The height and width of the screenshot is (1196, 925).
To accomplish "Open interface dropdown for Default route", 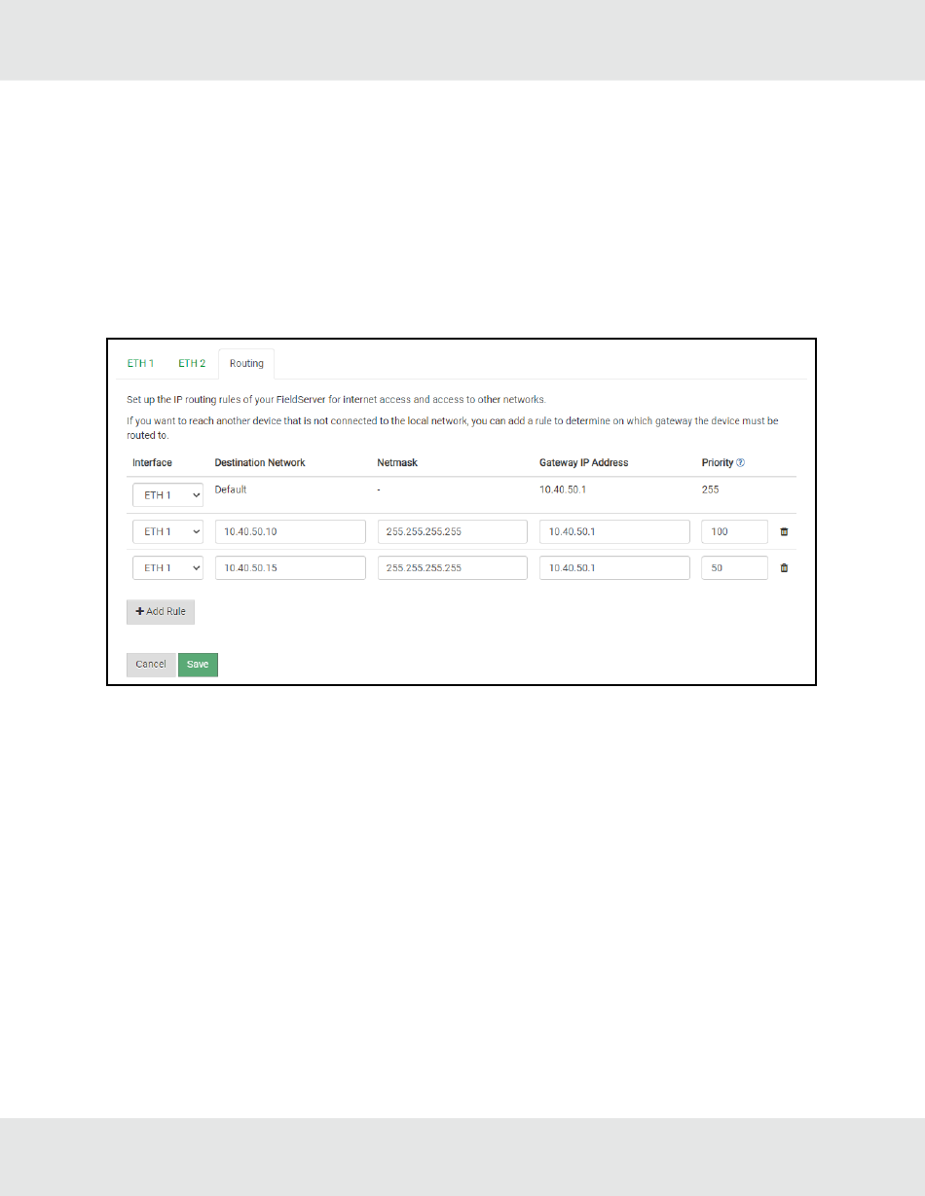I will (x=167, y=495).
